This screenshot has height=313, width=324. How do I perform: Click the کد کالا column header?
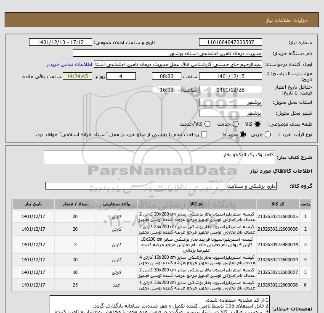[278, 204]
